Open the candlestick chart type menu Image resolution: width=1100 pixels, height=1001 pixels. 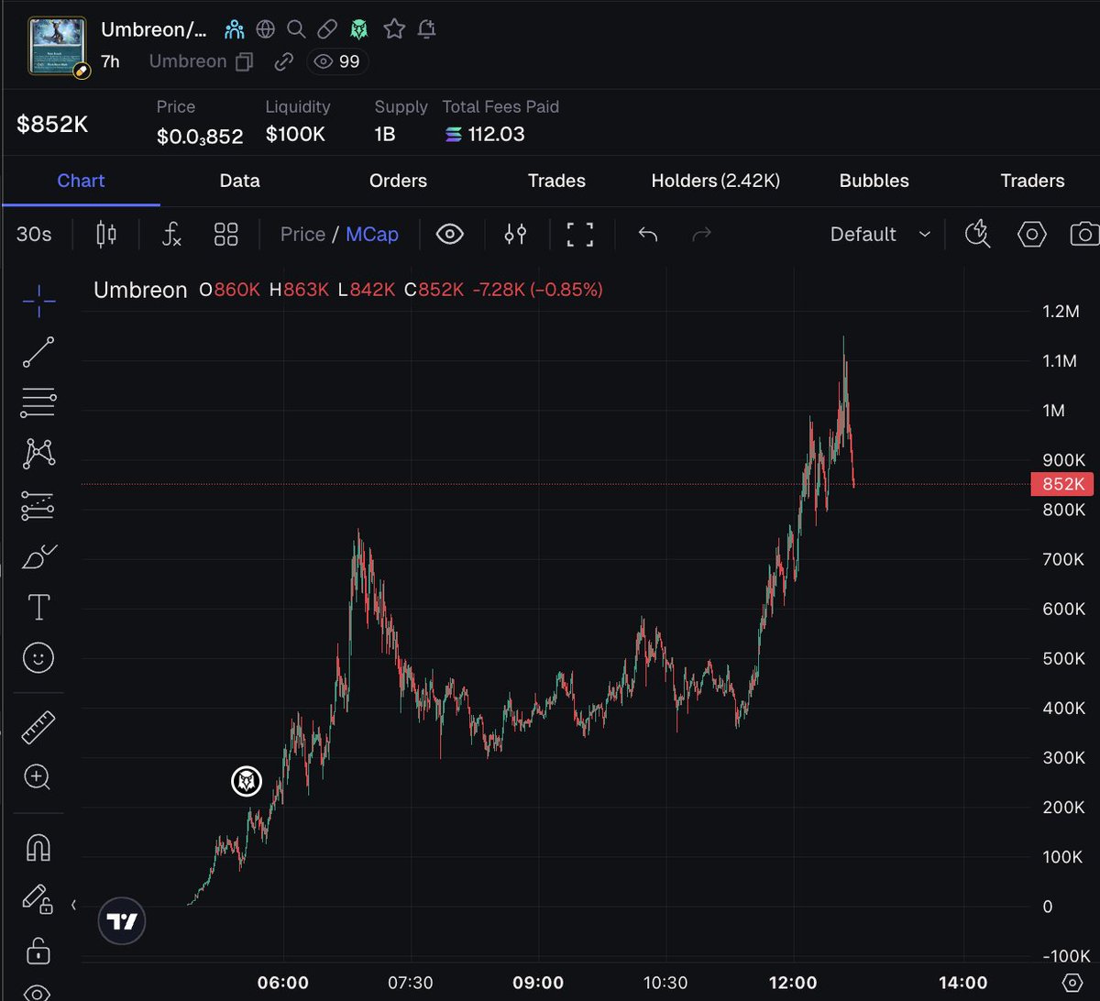pos(106,235)
